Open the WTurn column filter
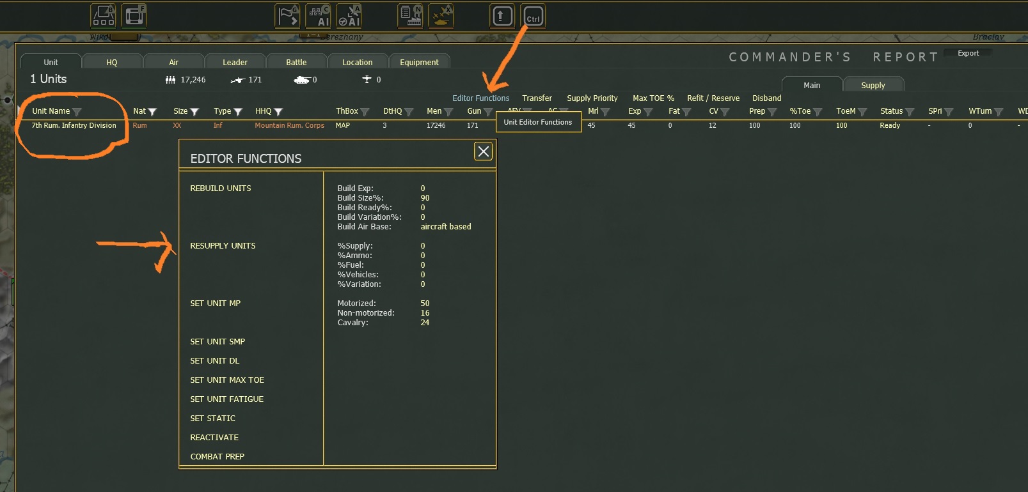 coord(999,112)
